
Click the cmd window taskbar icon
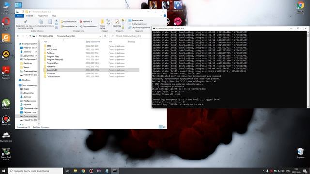pos(115,171)
